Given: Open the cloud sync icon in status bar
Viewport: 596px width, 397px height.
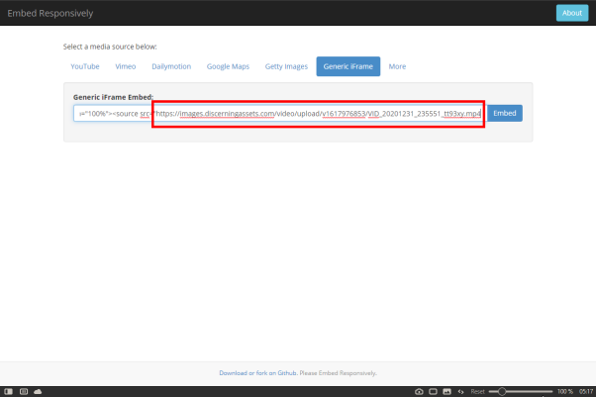Looking at the screenshot, I should (38, 391).
